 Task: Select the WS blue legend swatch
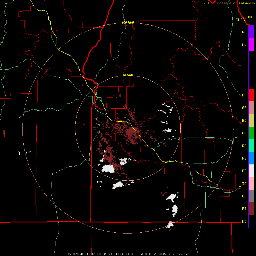coord(251,158)
